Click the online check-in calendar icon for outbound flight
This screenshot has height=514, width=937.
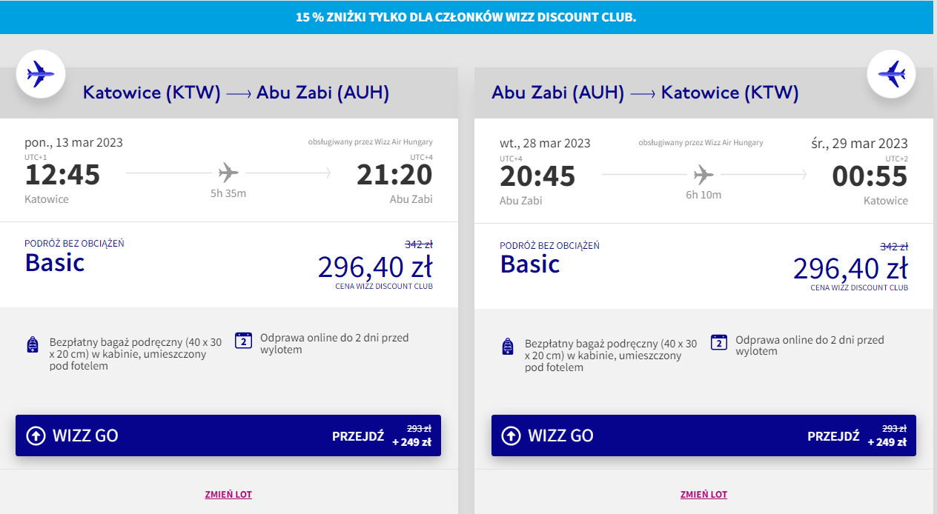244,341
